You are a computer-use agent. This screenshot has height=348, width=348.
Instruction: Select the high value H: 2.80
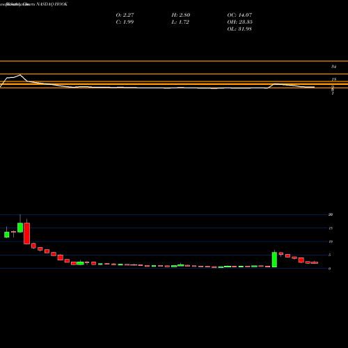coord(181,15)
